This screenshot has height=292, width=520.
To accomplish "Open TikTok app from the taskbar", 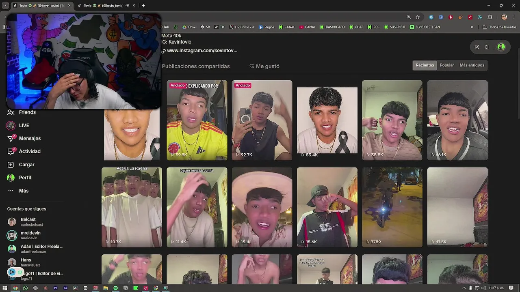I will (145, 288).
